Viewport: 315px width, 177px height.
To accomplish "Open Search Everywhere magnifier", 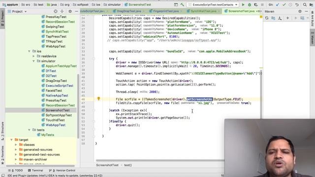I will (305, 4).
